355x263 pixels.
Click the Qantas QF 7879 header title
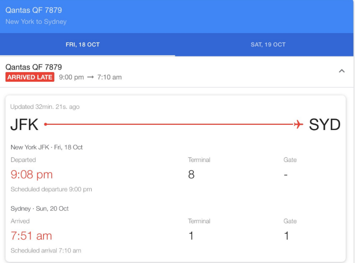click(x=33, y=10)
